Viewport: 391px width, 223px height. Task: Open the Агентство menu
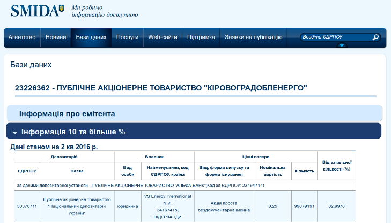22,37
